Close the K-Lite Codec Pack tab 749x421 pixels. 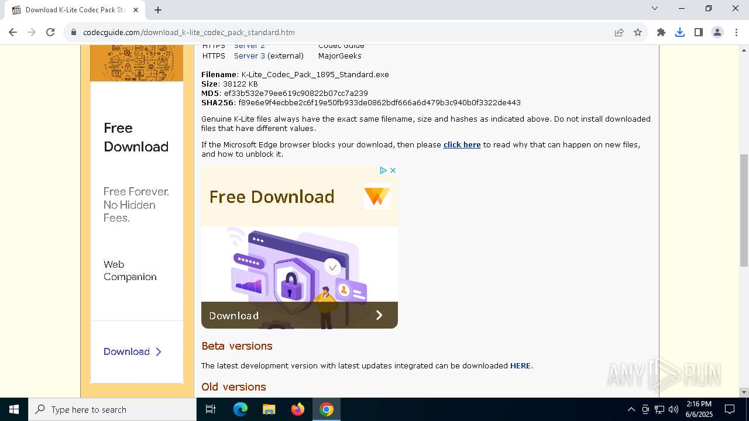pyautogui.click(x=136, y=10)
